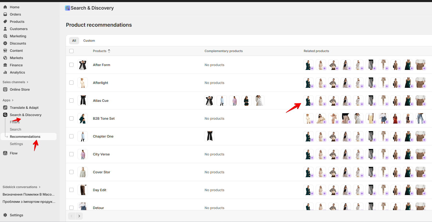432x222 pixels.
Task: Expand the Sales channels section
Action: 15,82
